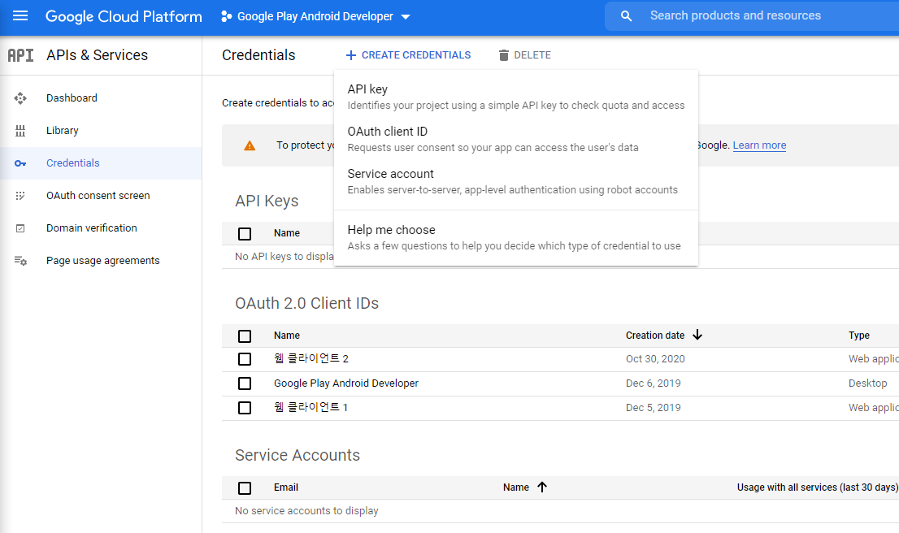
Task: Click the Name header in Service Accounts table
Action: 516,487
